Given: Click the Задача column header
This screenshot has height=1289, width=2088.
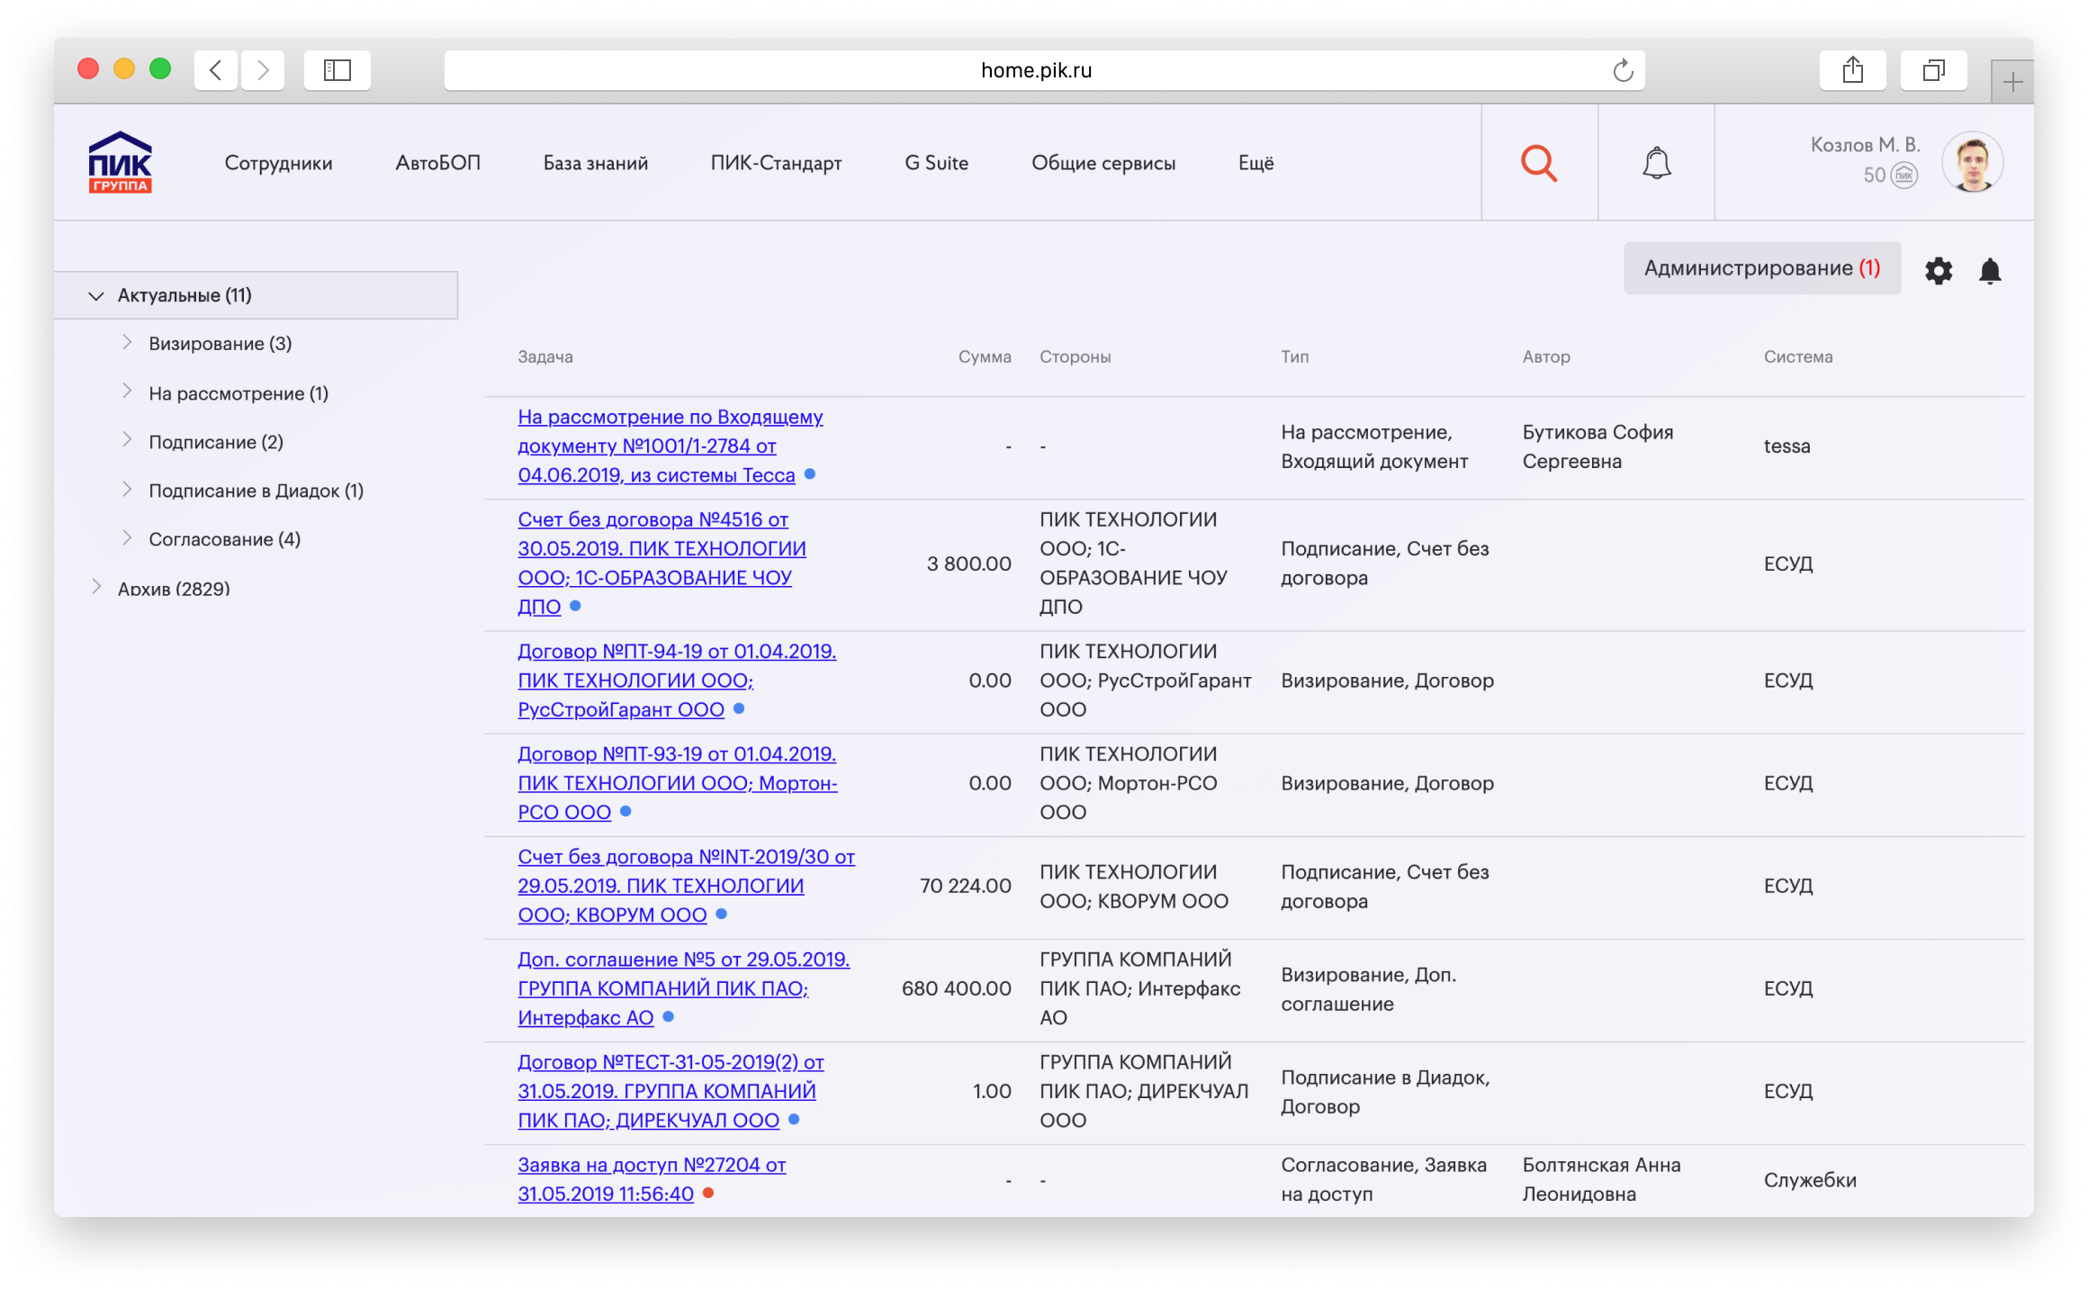Looking at the screenshot, I should 545,356.
